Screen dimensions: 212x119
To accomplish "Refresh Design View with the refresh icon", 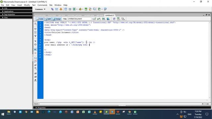I will [114, 19].
